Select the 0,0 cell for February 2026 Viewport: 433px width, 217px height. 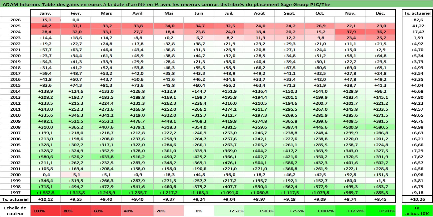[76, 20]
